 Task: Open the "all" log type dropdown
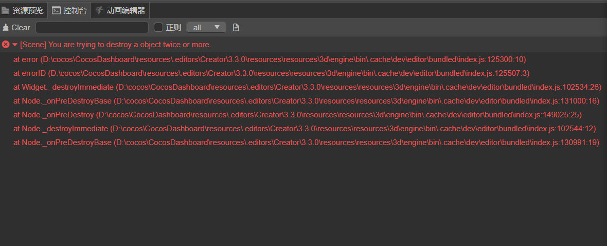tap(206, 28)
